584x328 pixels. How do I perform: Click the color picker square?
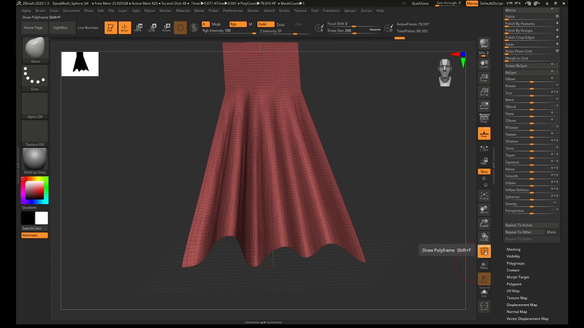(x=35, y=190)
